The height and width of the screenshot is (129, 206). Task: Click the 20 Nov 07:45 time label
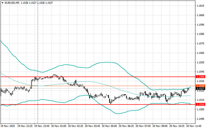pos(143,126)
